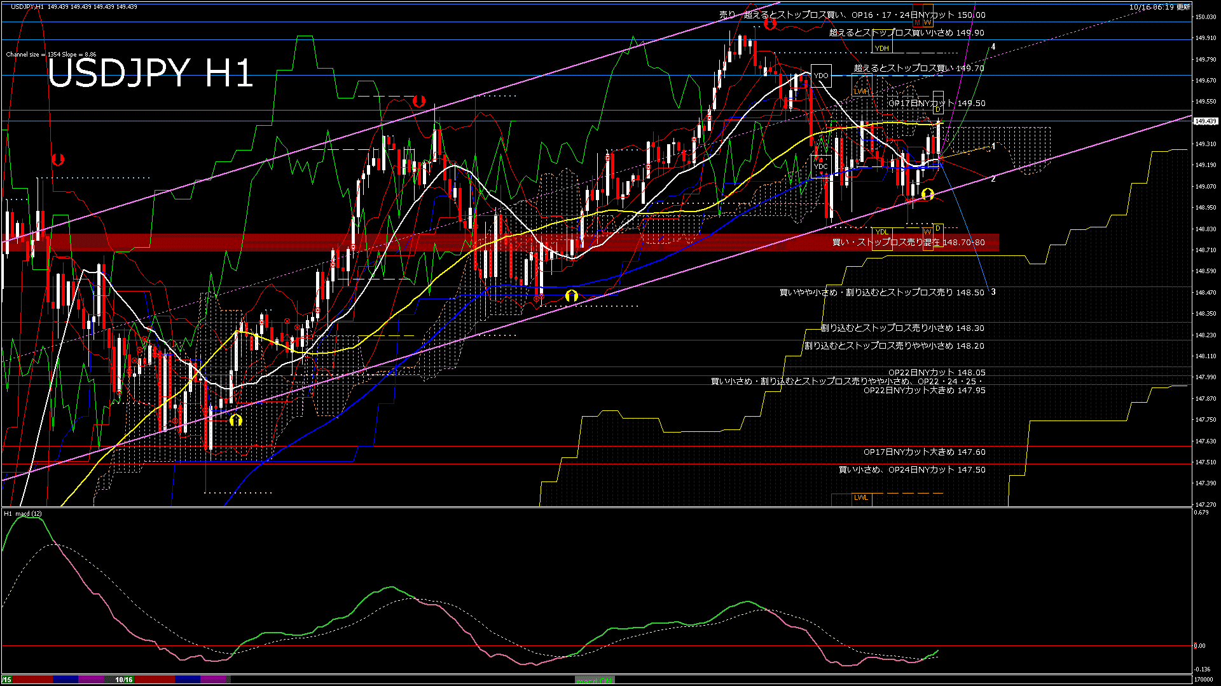Click the LWL last week low label

point(860,497)
